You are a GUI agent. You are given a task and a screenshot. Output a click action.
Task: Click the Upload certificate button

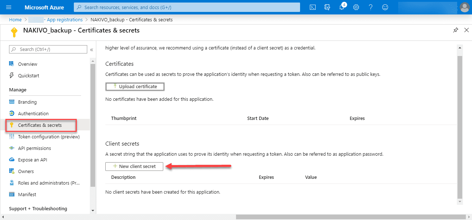pyautogui.click(x=135, y=87)
